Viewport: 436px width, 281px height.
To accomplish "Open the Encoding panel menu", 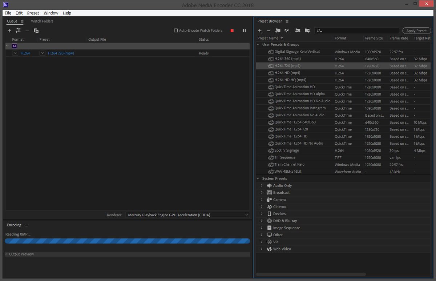I will tap(26, 225).
